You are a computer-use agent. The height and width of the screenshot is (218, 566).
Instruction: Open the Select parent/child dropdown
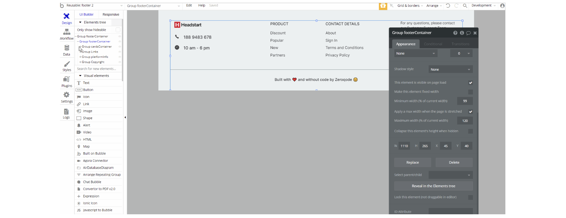coord(451,175)
